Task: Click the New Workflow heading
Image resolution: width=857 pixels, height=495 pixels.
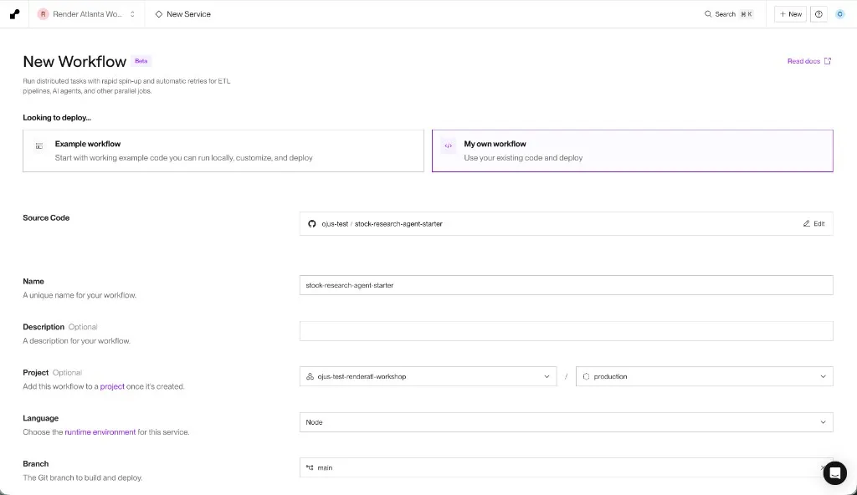Action: click(74, 61)
